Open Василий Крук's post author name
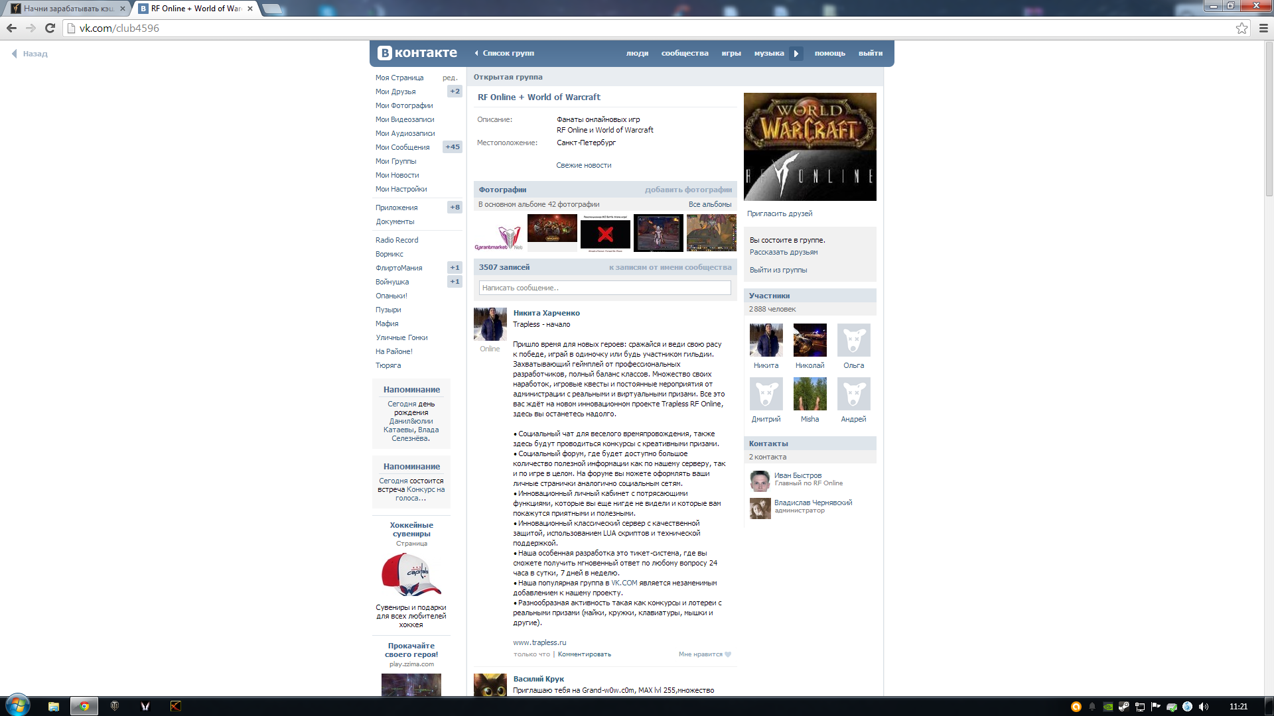 [539, 679]
